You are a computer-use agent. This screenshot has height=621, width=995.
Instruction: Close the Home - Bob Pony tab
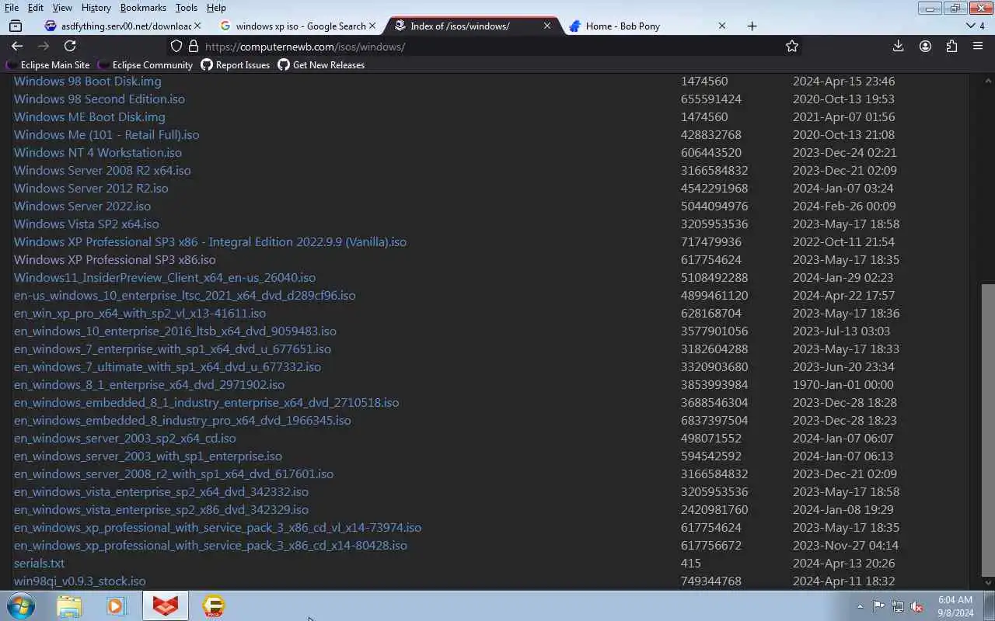(722, 26)
